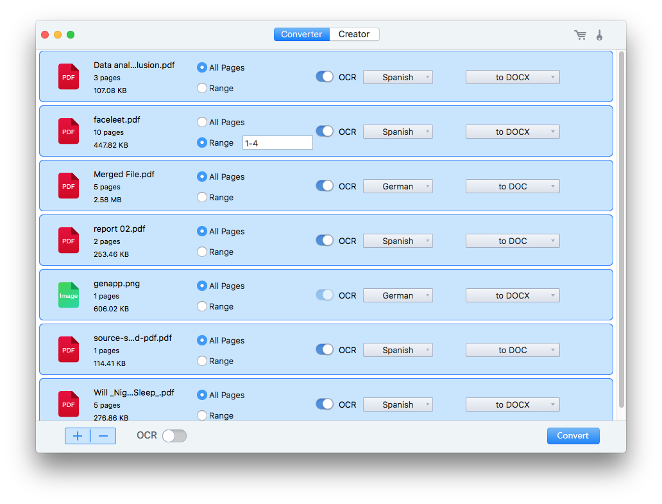Click PDF icon of Will _Nig...Sleep_.pdf

69,404
